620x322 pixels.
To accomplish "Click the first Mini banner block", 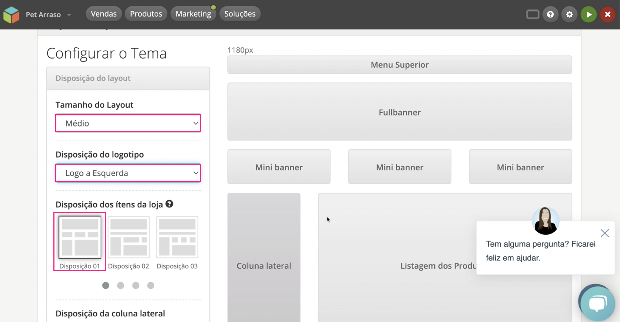I will point(279,167).
